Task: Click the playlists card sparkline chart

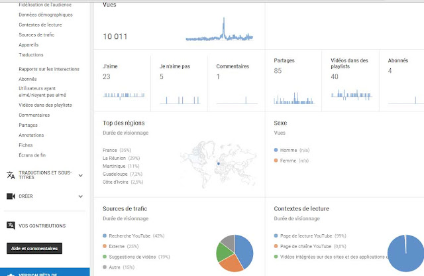Action: coord(351,95)
